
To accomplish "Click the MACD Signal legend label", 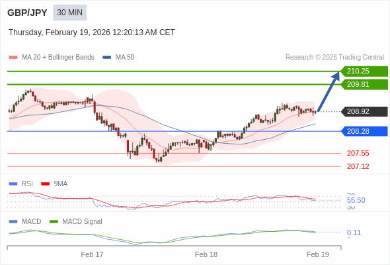I will 83,222.
